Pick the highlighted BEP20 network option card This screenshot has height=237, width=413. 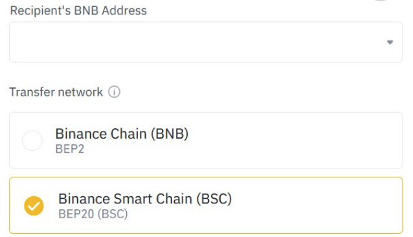click(206, 205)
